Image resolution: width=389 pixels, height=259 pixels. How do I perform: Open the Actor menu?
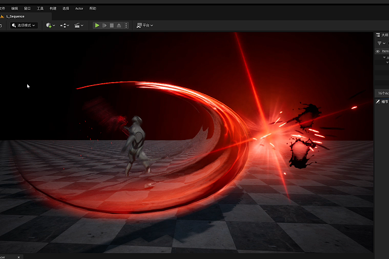click(79, 8)
